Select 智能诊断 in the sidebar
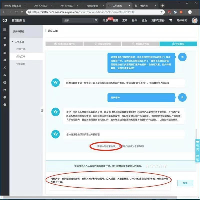The width and height of the screenshot is (200, 200). (x=21, y=64)
